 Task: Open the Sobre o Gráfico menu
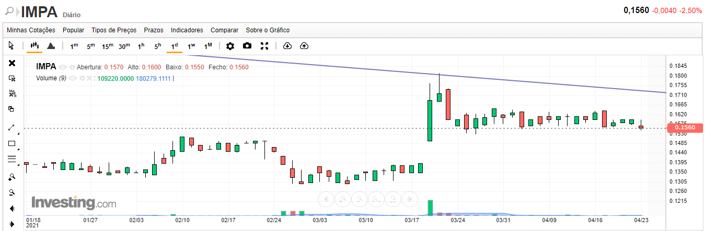point(268,30)
